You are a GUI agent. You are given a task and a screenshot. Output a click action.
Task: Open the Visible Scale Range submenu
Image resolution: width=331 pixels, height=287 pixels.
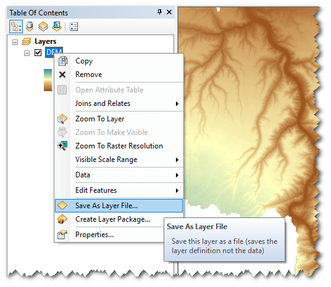point(119,160)
